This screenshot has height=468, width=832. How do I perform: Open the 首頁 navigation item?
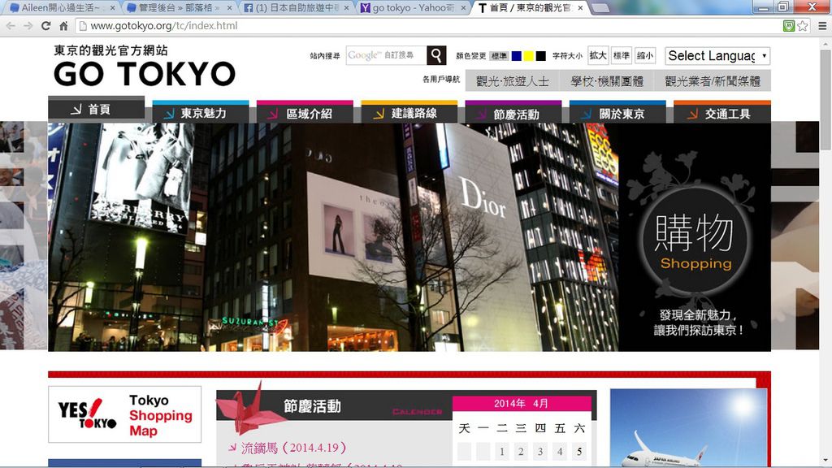(96, 109)
